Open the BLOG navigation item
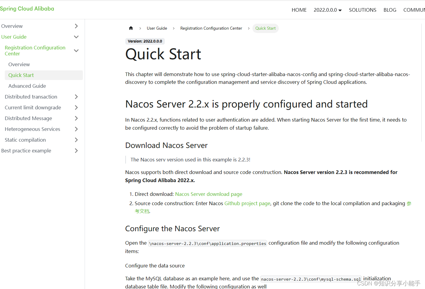This screenshot has width=425, height=289. pyautogui.click(x=390, y=10)
